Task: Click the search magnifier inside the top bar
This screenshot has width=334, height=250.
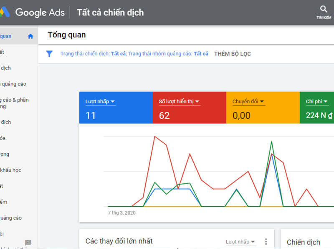Action: point(324,8)
